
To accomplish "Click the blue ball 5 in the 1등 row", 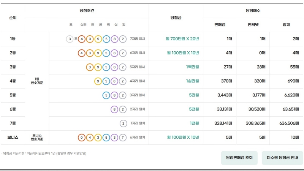I will (x=106, y=39).
